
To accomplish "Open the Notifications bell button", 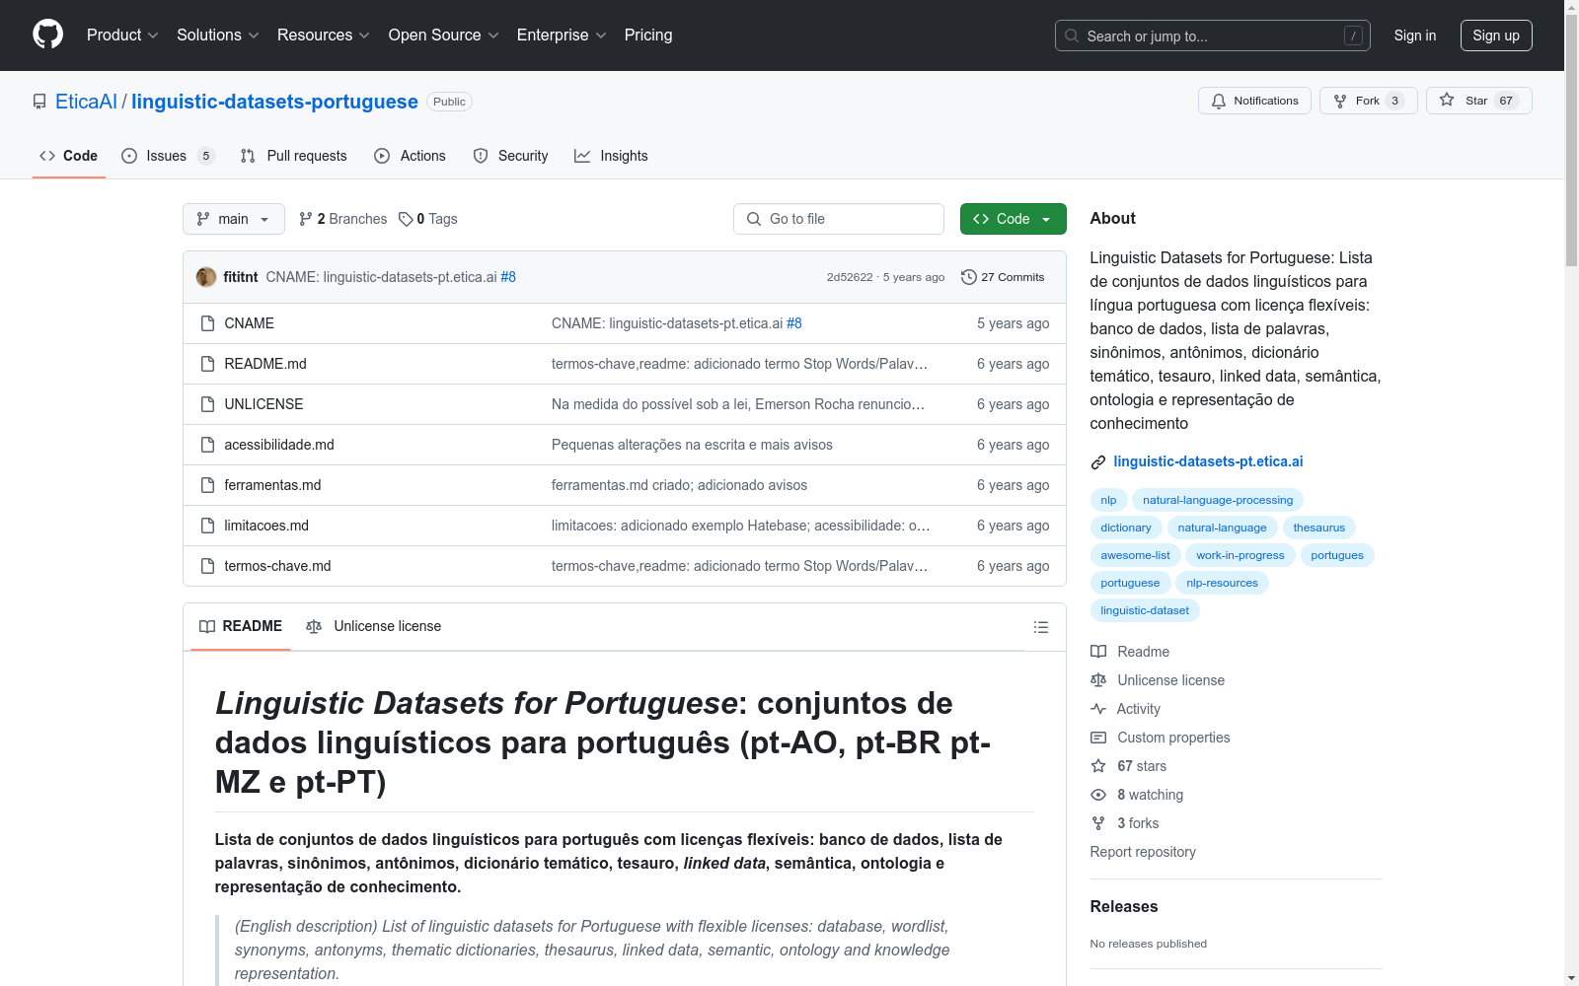I will (x=1254, y=101).
